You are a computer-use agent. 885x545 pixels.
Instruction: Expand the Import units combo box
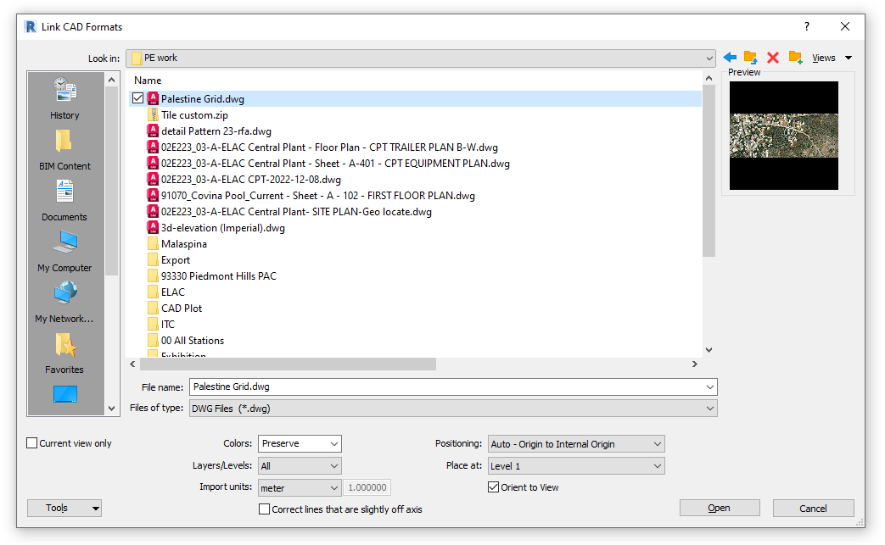pyautogui.click(x=299, y=487)
